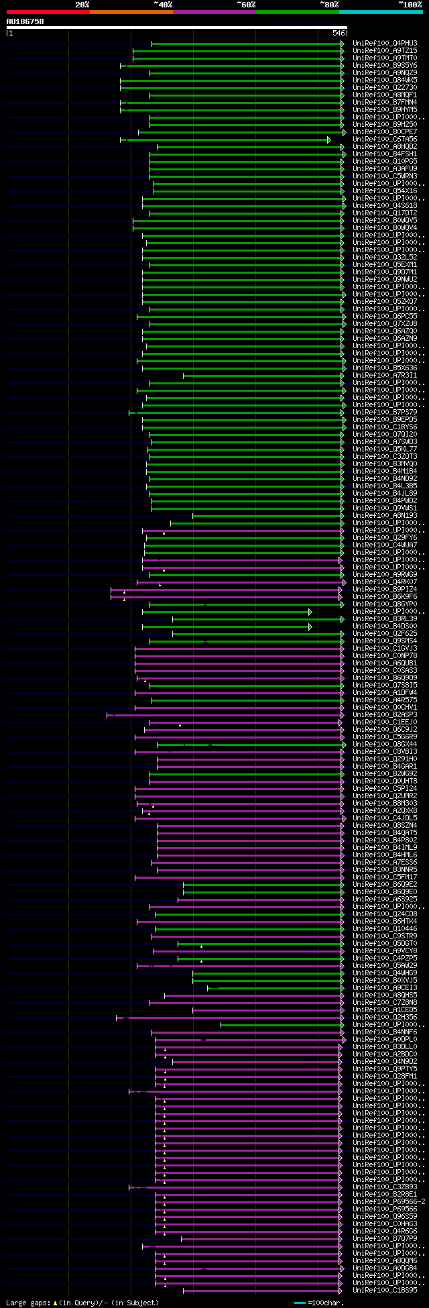Open hit UniRef100_B9S5Y6
The image size is (429, 1308).
[x=385, y=66]
